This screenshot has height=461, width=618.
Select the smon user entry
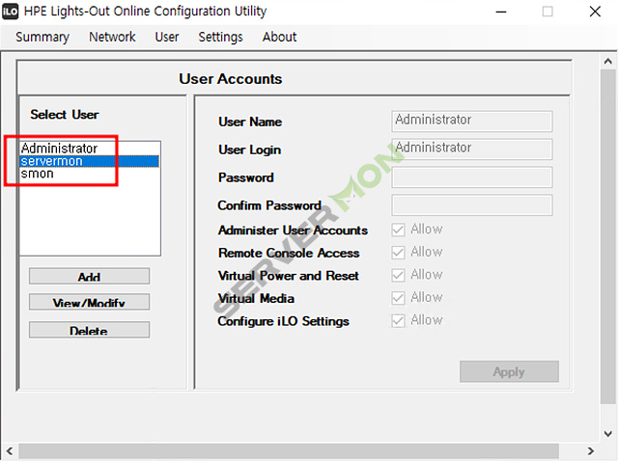[89, 174]
